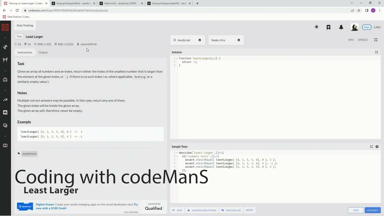Viewport: 384px width, 216px height.
Task: Open the Sample Tests help question icon
Action: click(377, 147)
